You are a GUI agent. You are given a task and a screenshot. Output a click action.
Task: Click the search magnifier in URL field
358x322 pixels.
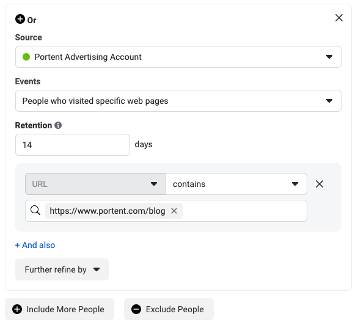pos(35,210)
